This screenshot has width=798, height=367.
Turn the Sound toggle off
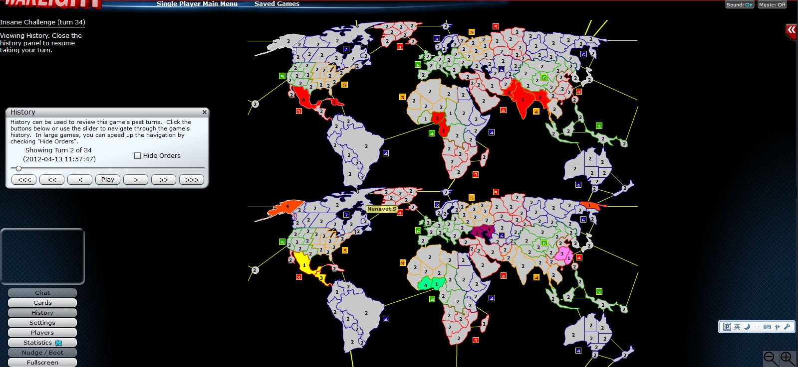pyautogui.click(x=740, y=4)
